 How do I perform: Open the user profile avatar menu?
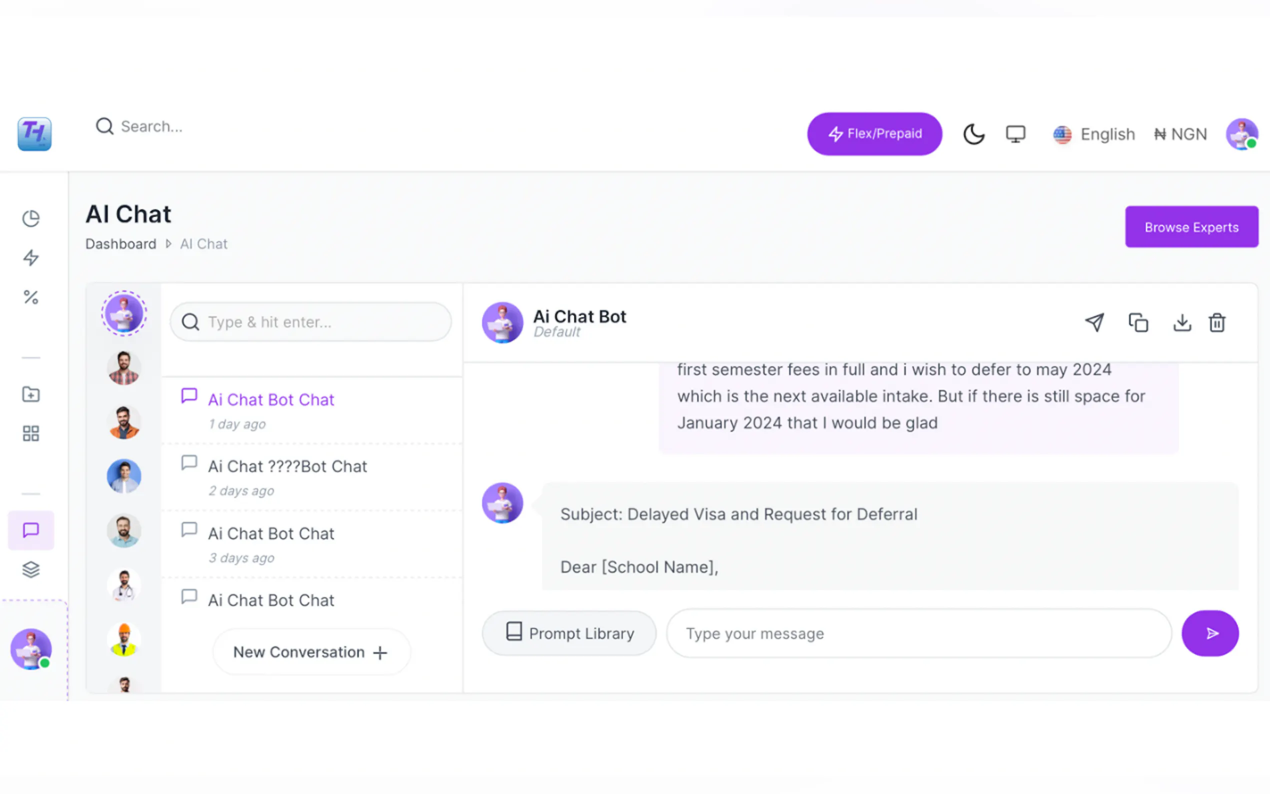[1241, 134]
